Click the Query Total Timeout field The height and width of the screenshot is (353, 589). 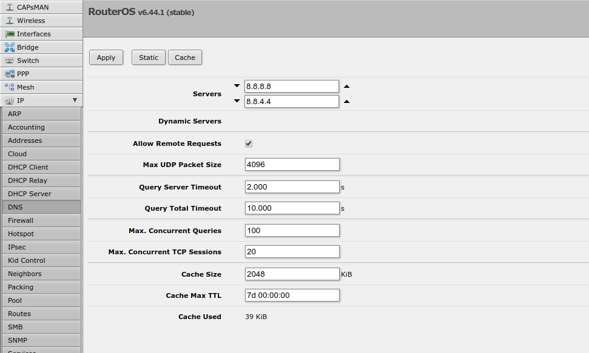pyautogui.click(x=292, y=208)
